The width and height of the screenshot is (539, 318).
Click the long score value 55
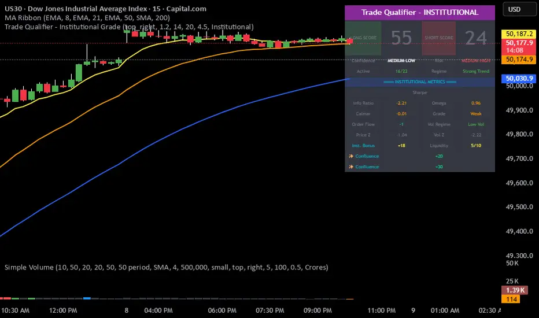401,38
